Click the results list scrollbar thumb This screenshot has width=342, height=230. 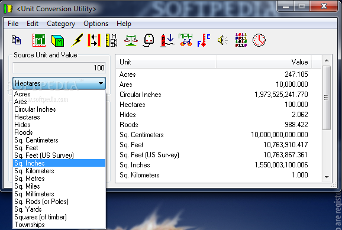pyautogui.click(x=326, y=98)
